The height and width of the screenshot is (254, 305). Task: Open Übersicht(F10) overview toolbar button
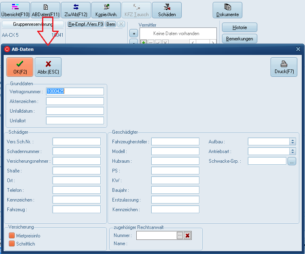point(15,10)
